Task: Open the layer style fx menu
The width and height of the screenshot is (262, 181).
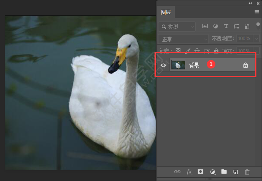Action: tap(189, 172)
